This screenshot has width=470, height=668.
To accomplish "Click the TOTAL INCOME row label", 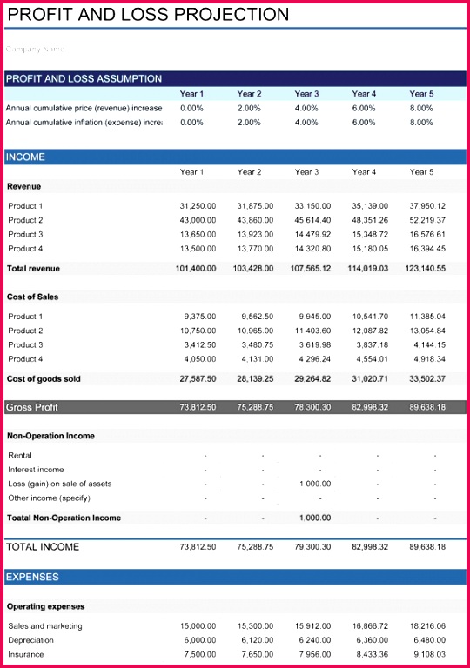I will 43,547.
